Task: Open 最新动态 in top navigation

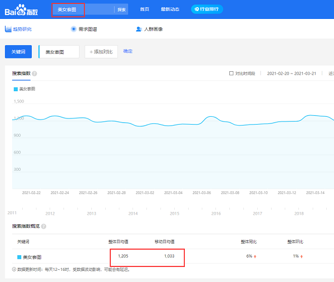Action: [x=170, y=9]
